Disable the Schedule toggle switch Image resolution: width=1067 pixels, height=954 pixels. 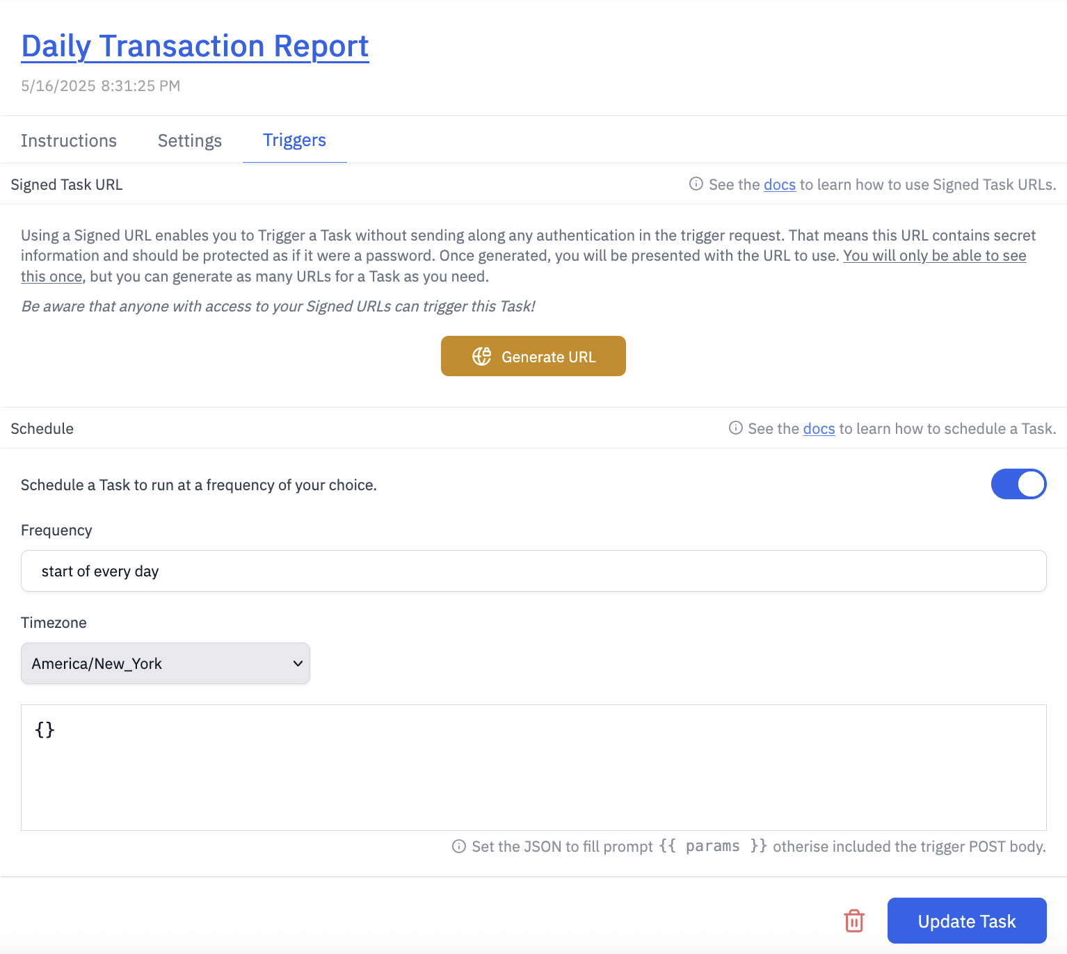point(1018,484)
